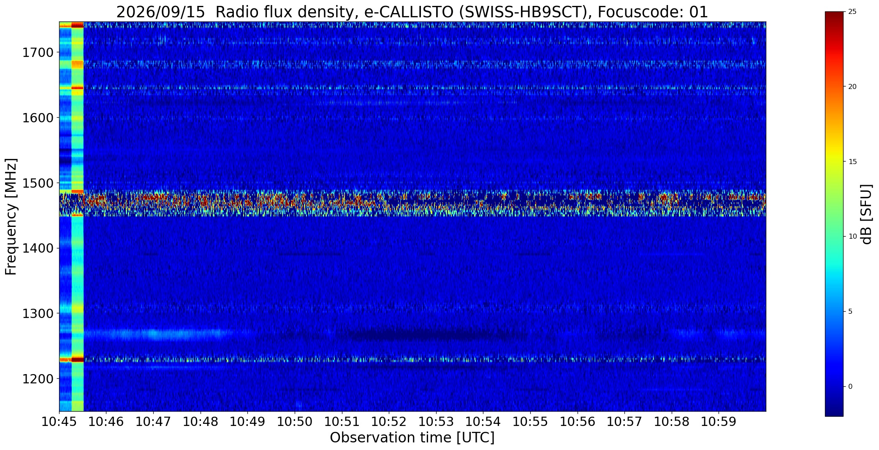This screenshot has height=450, width=879.
Task: Click the 10:55 time tick label
Action: pos(530,421)
